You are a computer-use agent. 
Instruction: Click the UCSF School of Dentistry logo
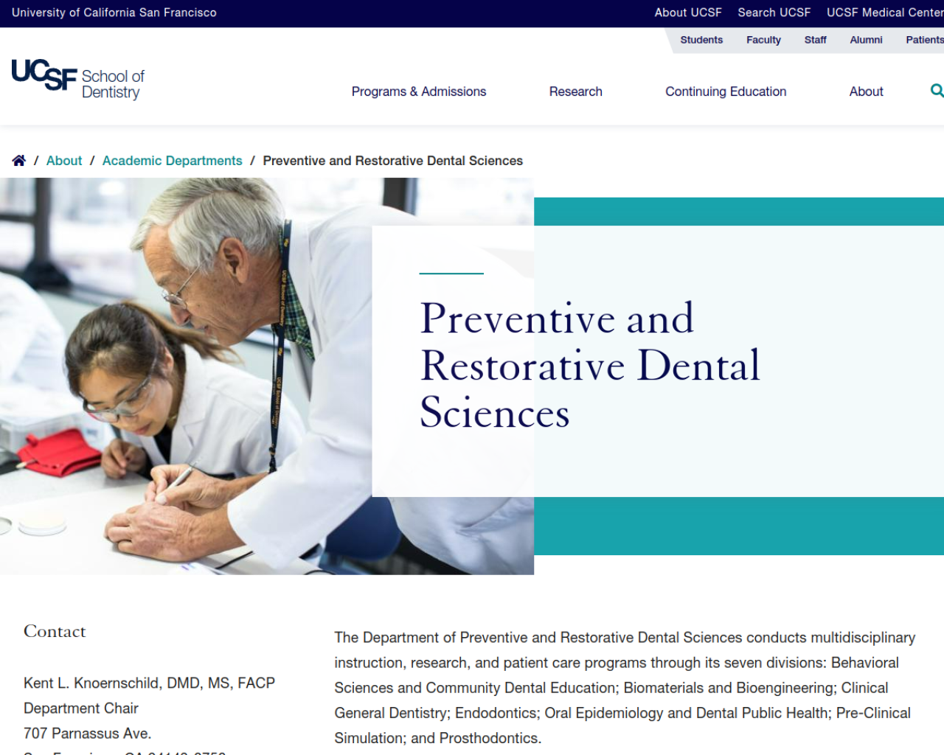[78, 80]
